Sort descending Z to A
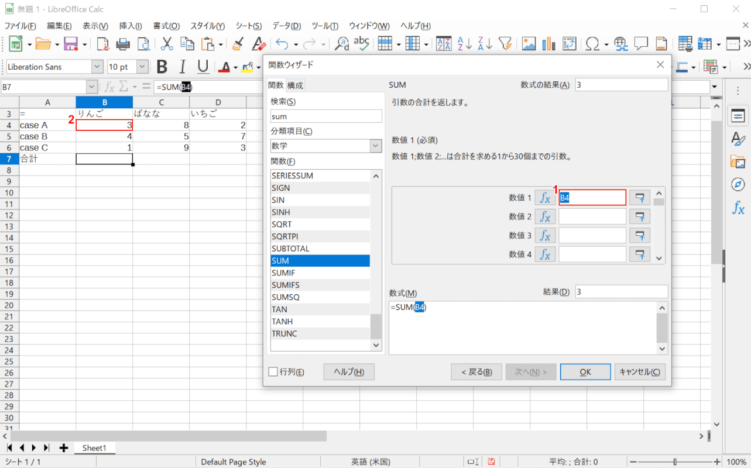The image size is (751, 468). point(485,43)
